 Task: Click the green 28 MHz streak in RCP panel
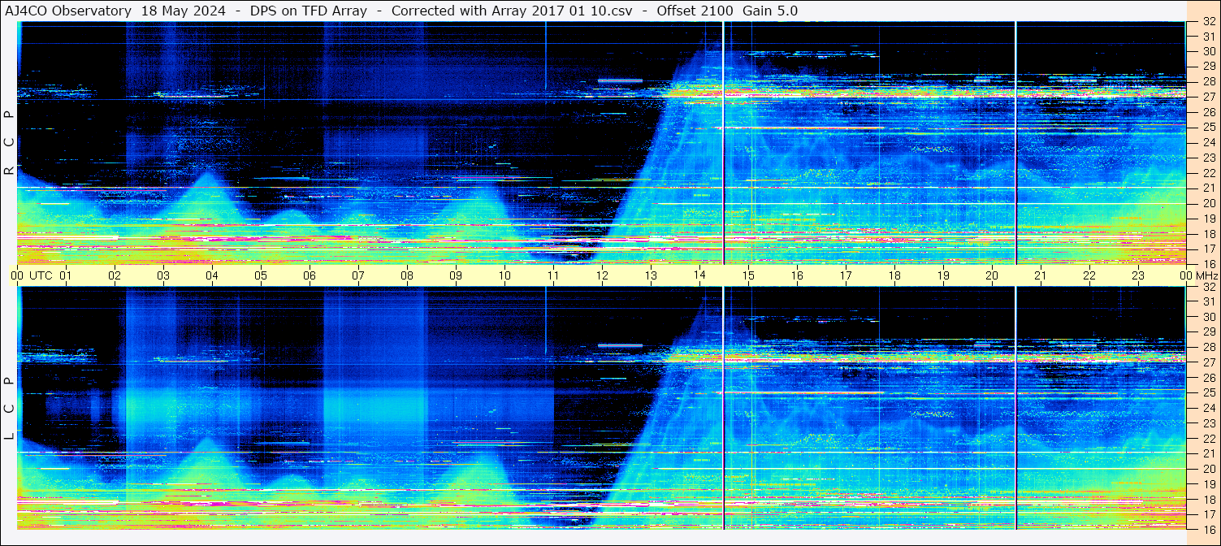pyautogui.click(x=620, y=80)
